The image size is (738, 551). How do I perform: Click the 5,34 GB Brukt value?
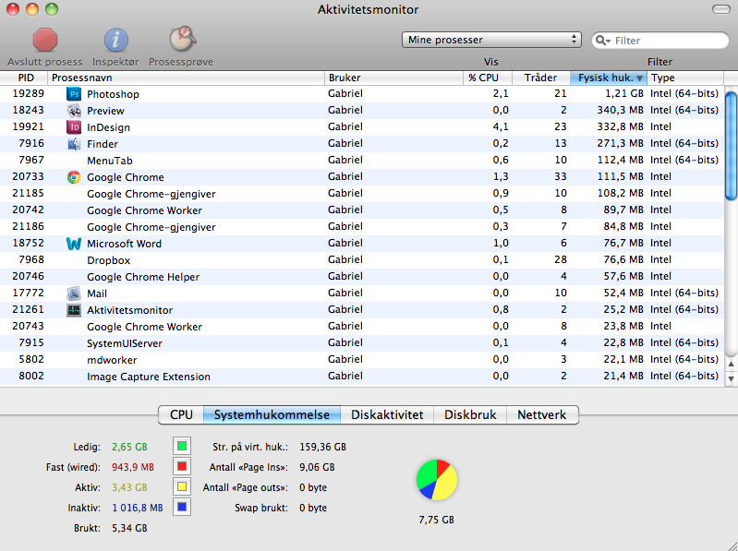[129, 528]
